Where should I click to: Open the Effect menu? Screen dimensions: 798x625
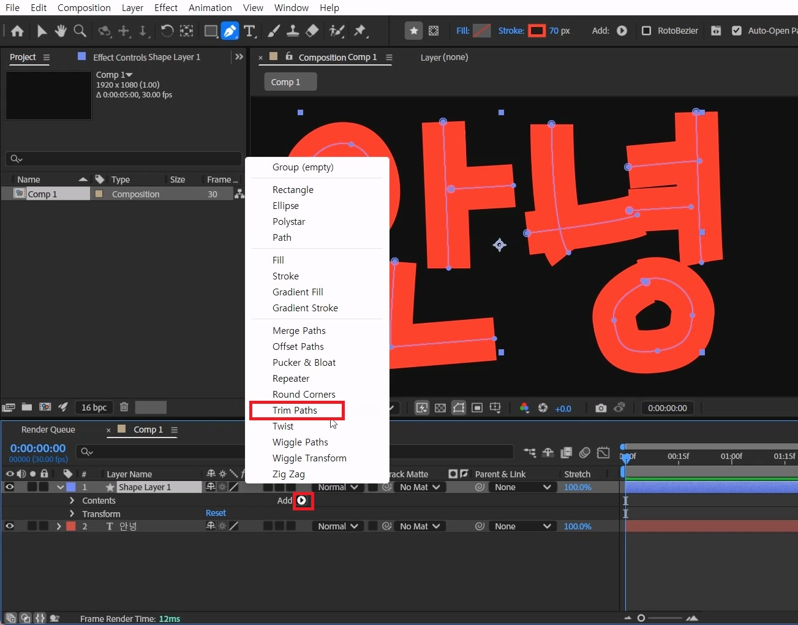(166, 8)
